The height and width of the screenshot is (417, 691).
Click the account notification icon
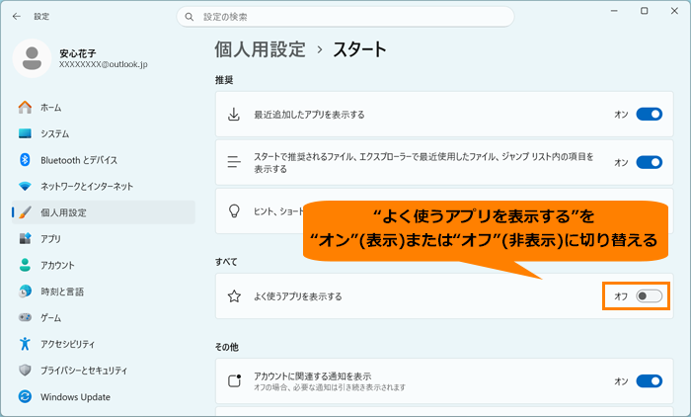click(235, 380)
